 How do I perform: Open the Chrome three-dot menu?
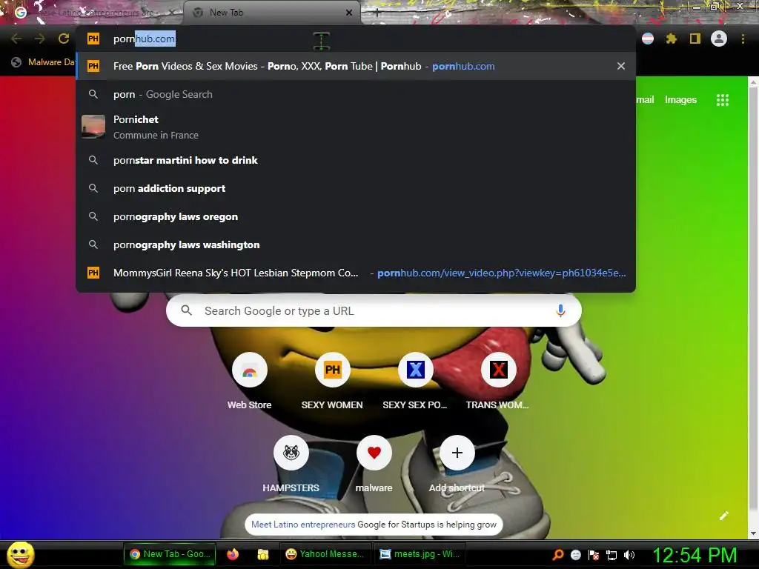click(743, 39)
